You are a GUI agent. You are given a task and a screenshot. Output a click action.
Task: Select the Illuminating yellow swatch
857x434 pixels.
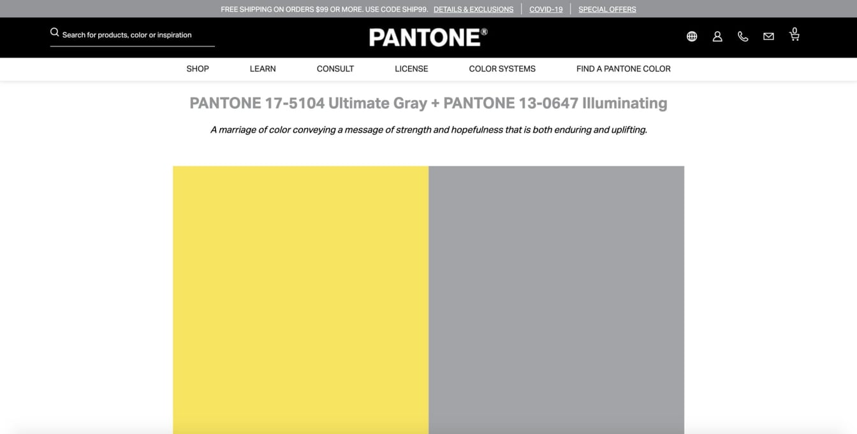[x=300, y=300]
